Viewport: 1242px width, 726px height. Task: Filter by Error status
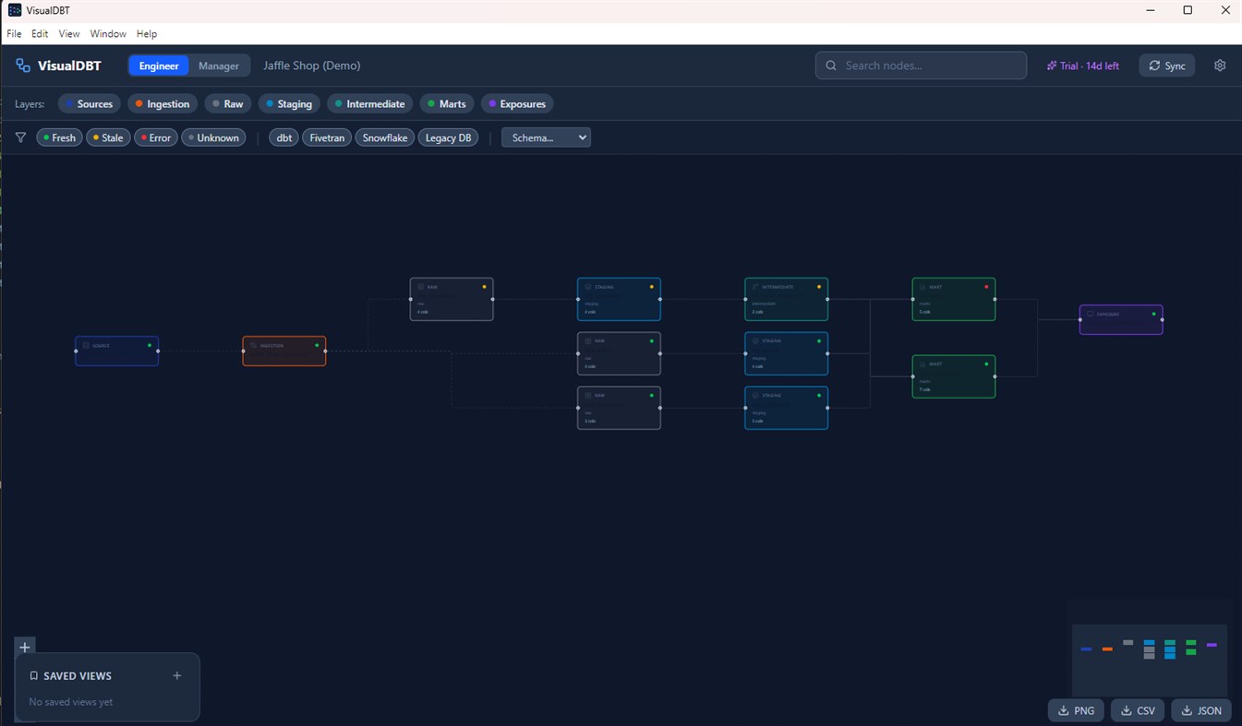[156, 137]
